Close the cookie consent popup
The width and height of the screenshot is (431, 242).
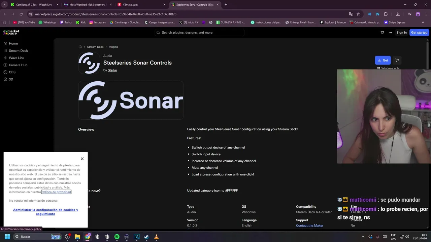coord(82,159)
